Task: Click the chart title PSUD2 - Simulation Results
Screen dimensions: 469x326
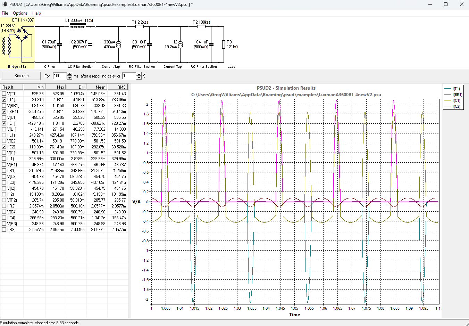Action: click(286, 88)
